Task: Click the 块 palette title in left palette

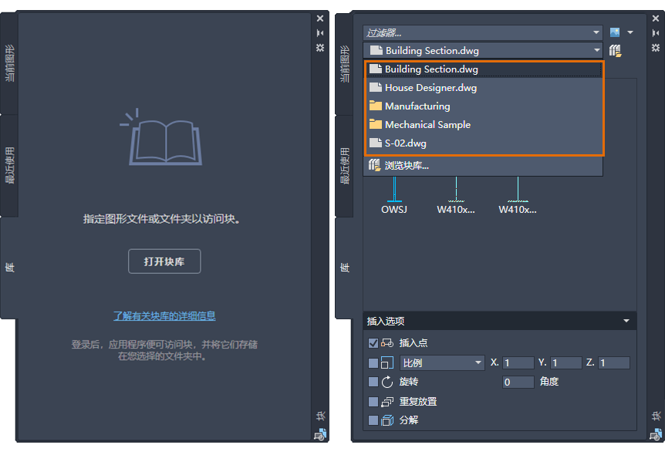Action: [x=320, y=416]
